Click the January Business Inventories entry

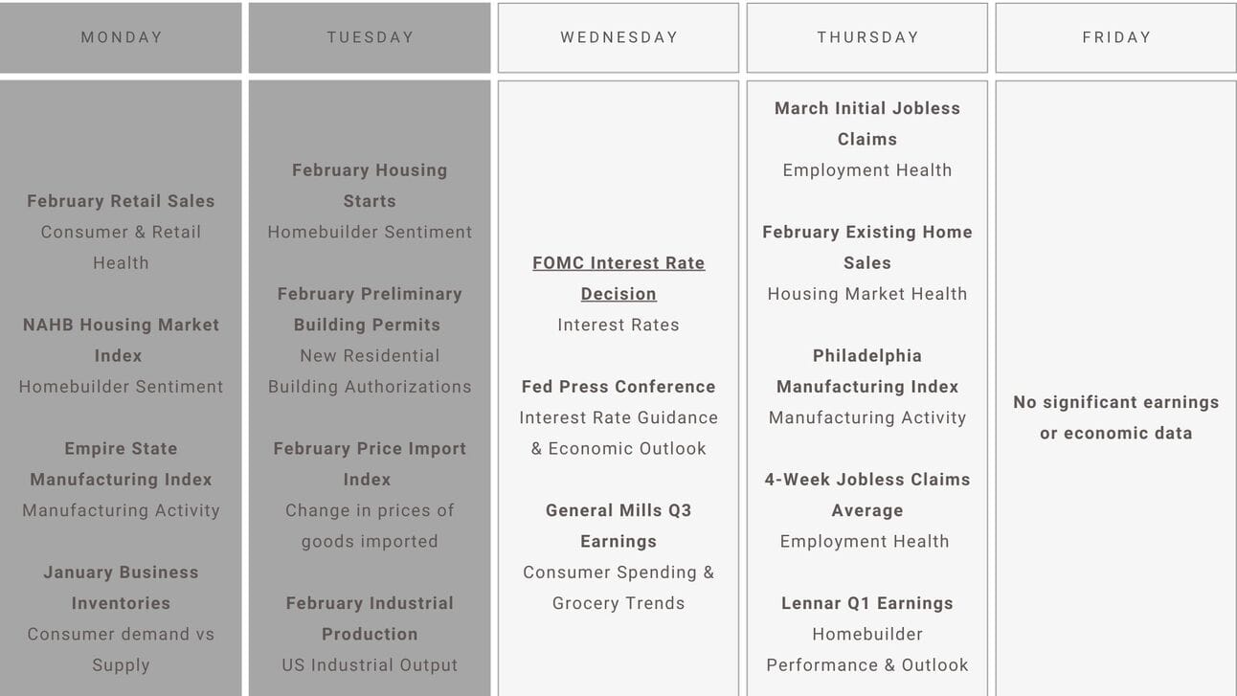tap(121, 587)
